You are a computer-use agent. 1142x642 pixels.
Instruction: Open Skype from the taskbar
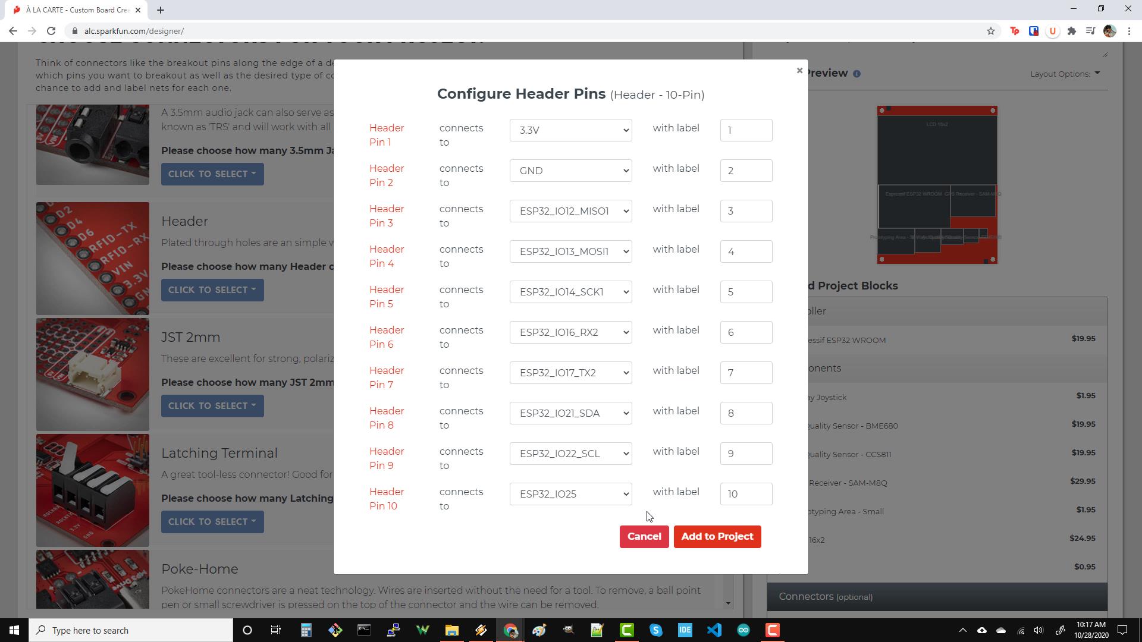point(656,630)
